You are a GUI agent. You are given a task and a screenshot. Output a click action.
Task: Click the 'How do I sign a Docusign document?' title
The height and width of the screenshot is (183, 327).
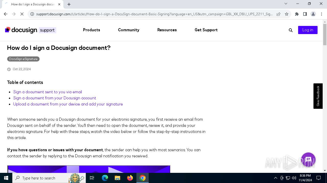(x=59, y=48)
